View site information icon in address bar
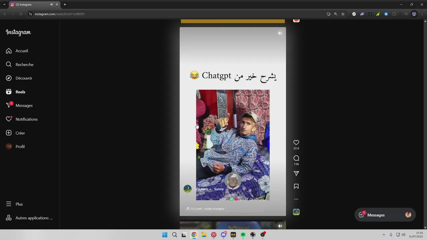The image size is (427, 240). click(x=30, y=14)
